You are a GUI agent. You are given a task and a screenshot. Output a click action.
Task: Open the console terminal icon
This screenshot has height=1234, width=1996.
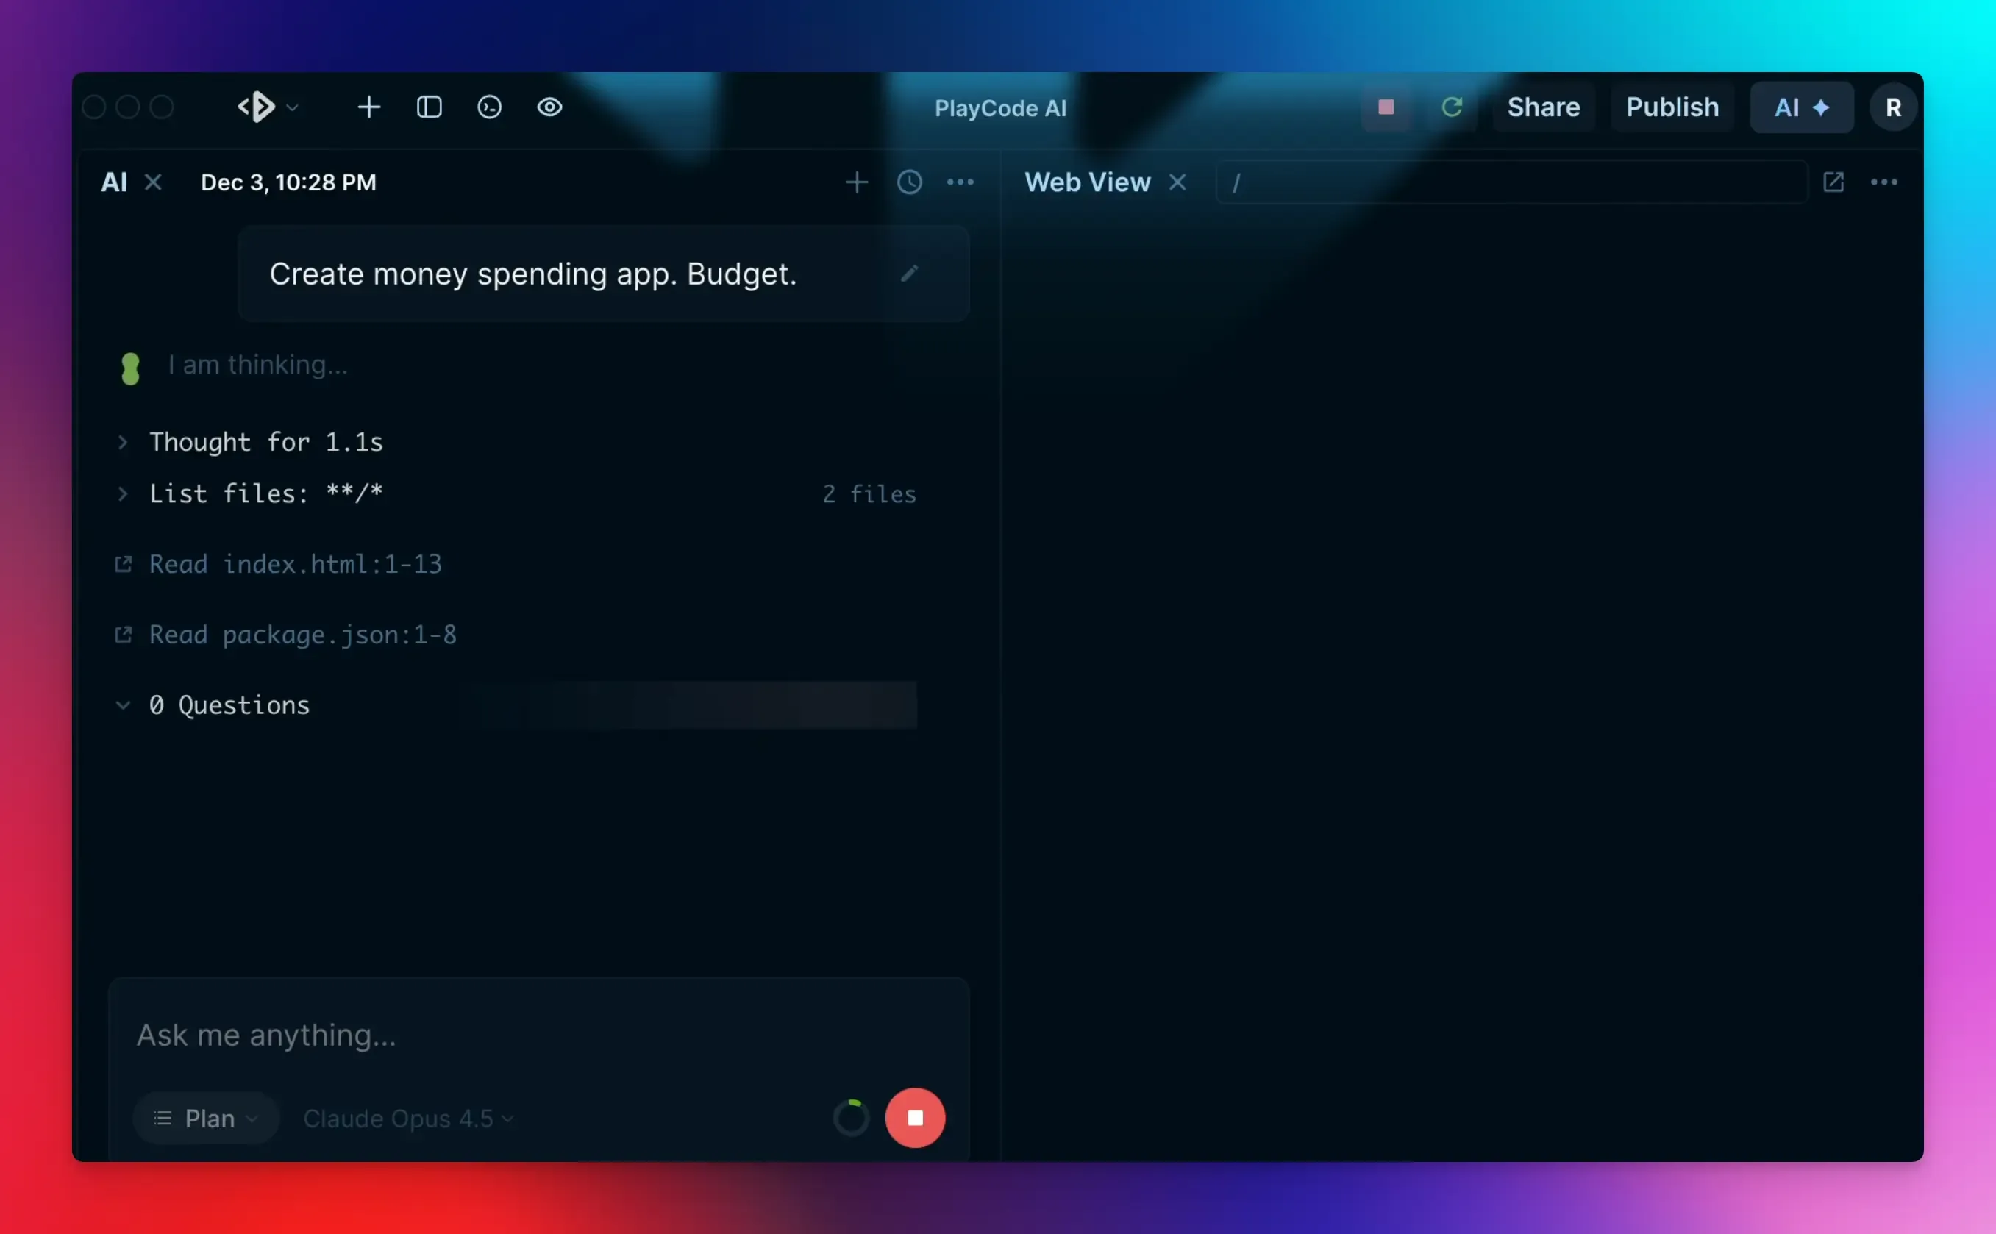coord(489,107)
